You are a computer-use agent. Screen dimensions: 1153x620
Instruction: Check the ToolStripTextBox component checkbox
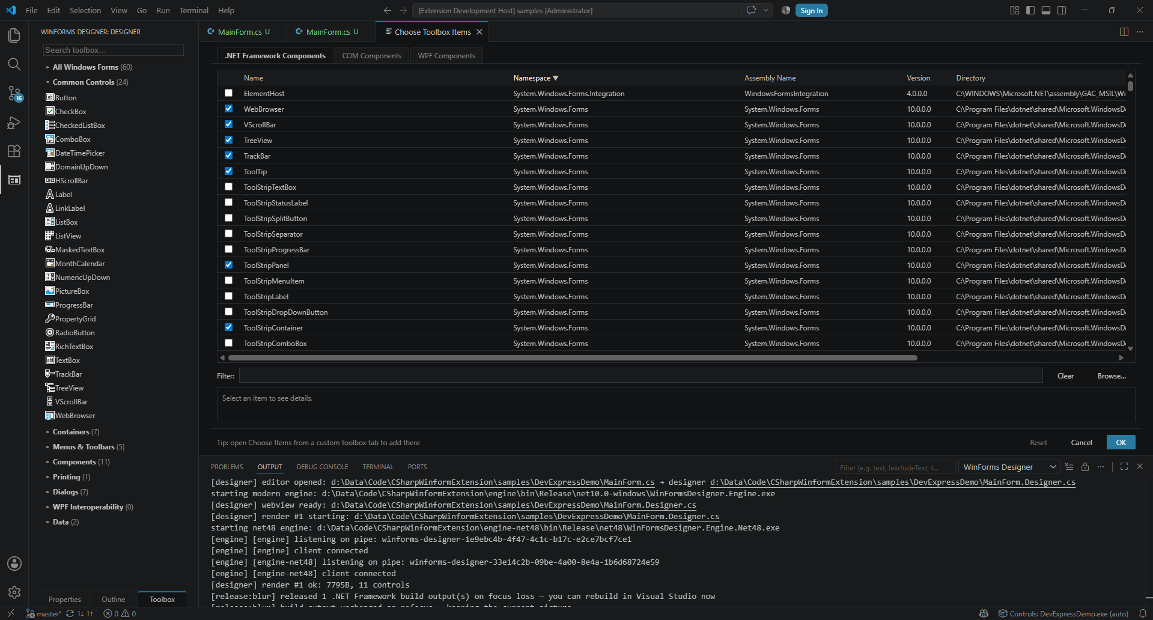(228, 187)
